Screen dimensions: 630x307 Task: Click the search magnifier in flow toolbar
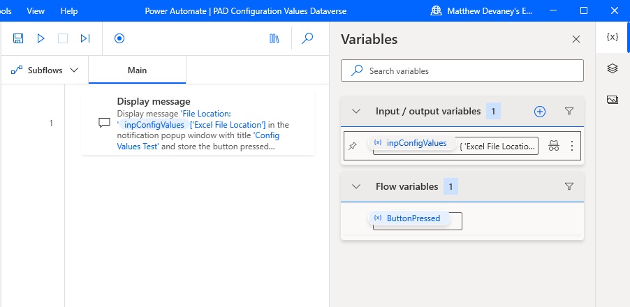(x=307, y=38)
